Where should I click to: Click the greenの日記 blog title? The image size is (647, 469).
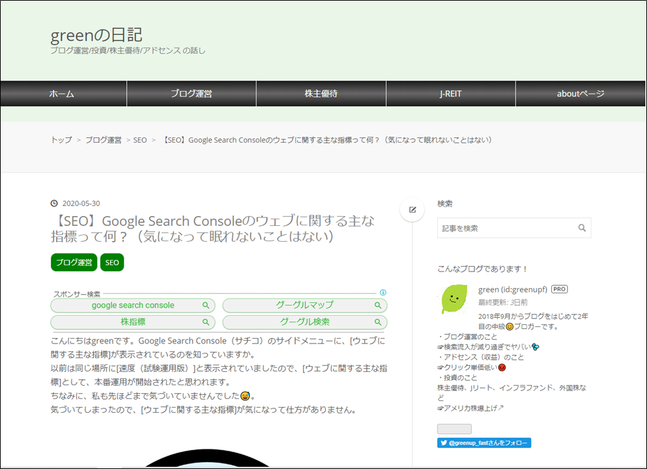96,35
